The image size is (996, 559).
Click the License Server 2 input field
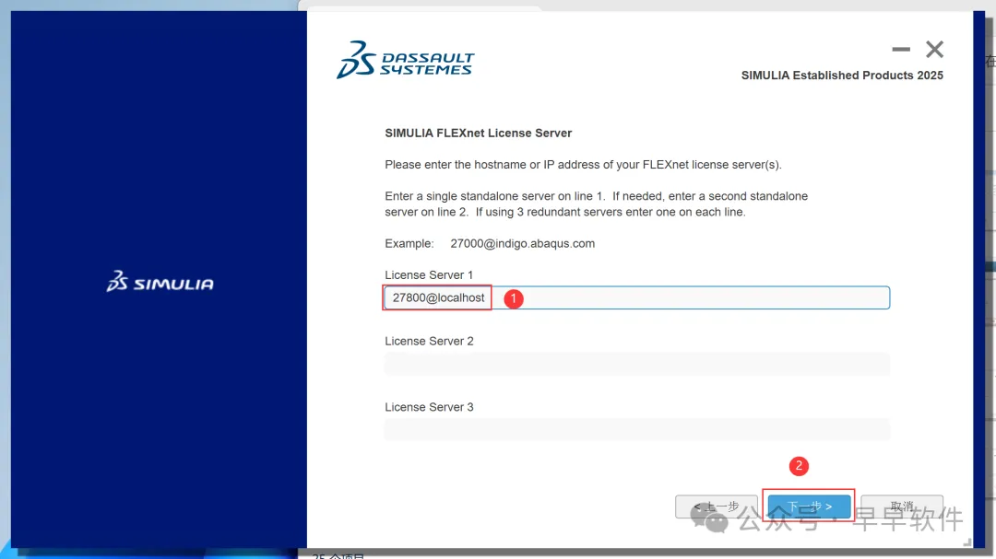point(637,364)
